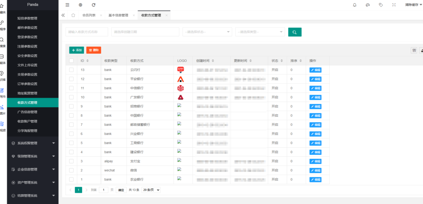Click the 云闪付 logo image
Screen dimensions: 423x204
(x=181, y=70)
